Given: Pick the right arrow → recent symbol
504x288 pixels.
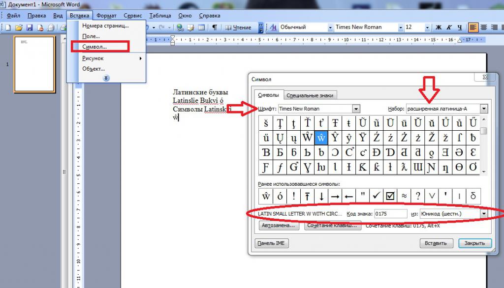Looking at the screenshot, I should [335, 196].
